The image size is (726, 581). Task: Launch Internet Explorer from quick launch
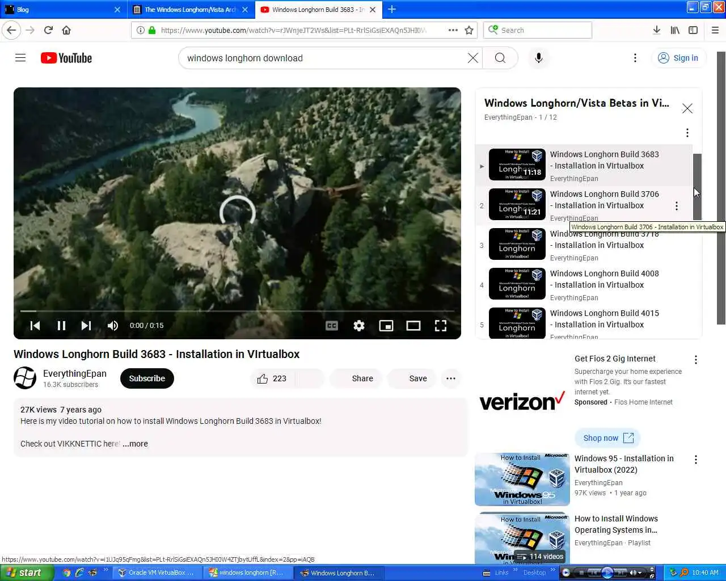(79, 572)
